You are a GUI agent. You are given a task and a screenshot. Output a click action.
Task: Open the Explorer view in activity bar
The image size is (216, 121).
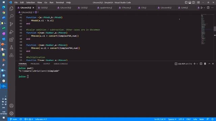11,9
